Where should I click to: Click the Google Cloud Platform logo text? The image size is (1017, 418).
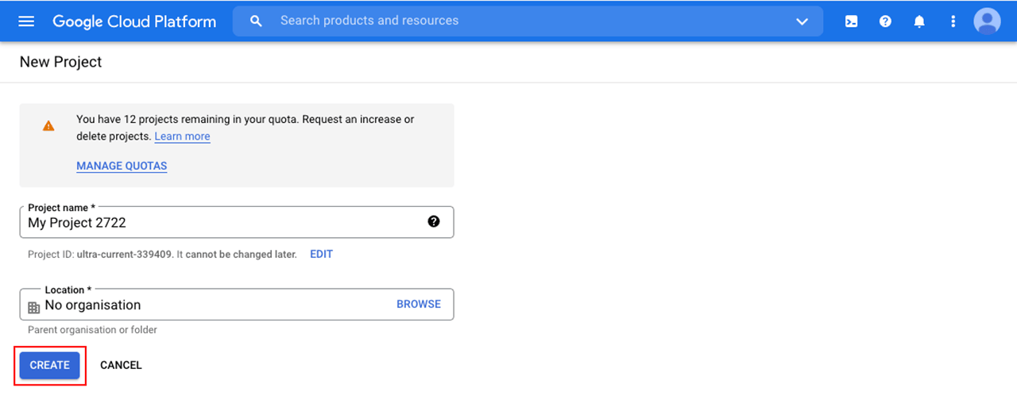point(134,21)
